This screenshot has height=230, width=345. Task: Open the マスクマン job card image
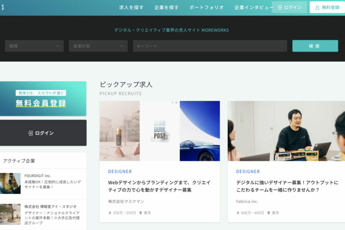159,131
